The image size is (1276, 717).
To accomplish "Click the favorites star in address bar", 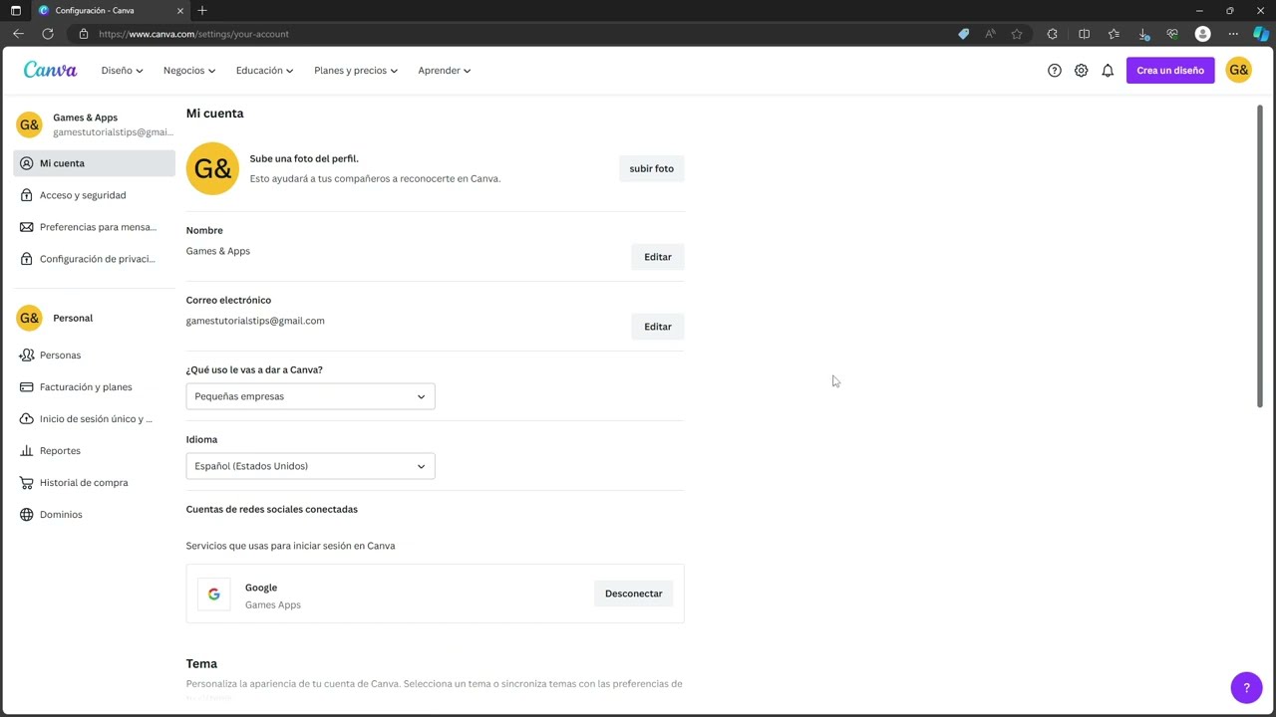I will click(1017, 34).
